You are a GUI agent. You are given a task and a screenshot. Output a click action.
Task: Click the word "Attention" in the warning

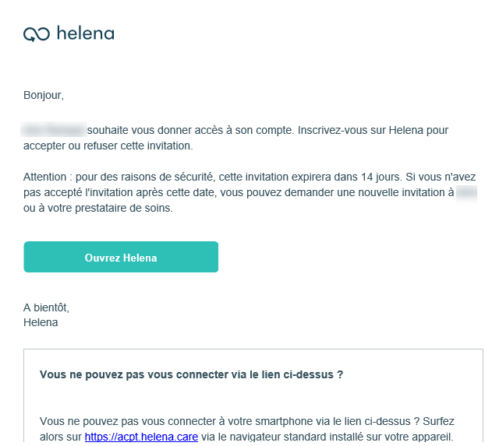coord(45,177)
